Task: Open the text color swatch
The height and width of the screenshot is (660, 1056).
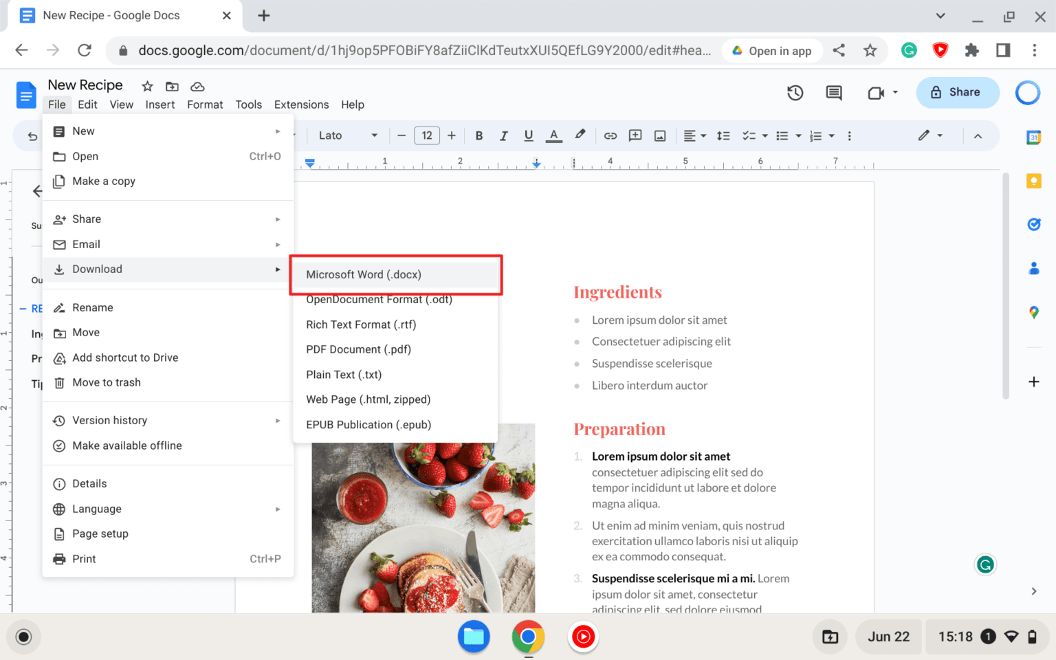Action: click(x=553, y=135)
